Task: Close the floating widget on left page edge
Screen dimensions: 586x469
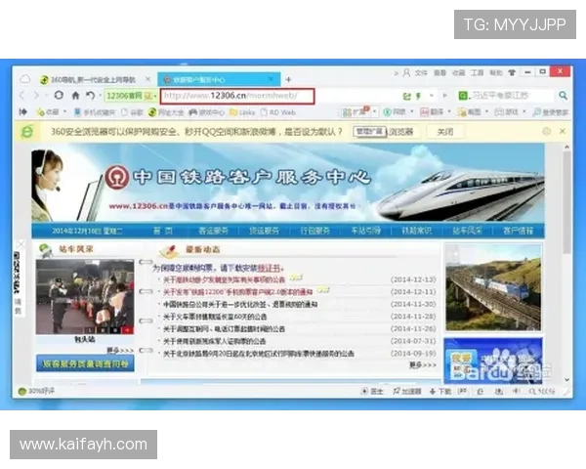Action: [x=21, y=244]
